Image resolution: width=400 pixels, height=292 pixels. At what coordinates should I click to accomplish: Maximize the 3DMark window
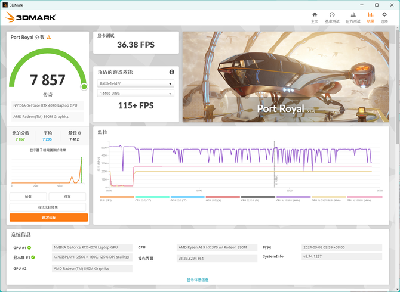pos(377,5)
